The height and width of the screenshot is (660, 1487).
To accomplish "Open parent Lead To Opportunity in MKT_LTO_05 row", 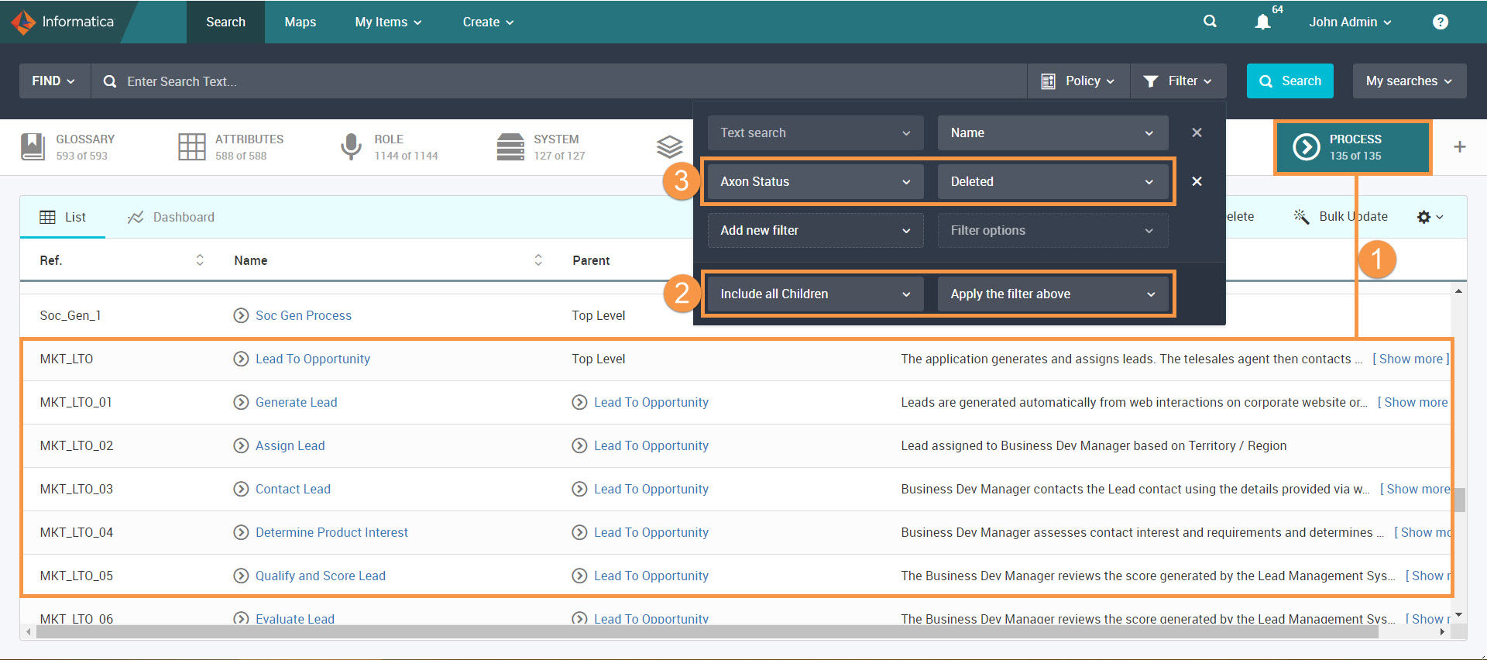I will [x=651, y=576].
